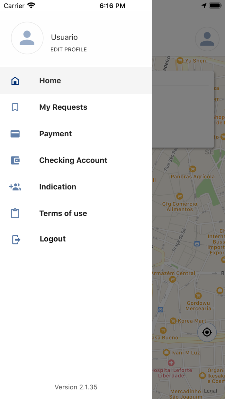The height and width of the screenshot is (399, 225).
Task: Click the Terms of use clipboard icon
Action: pos(15,213)
